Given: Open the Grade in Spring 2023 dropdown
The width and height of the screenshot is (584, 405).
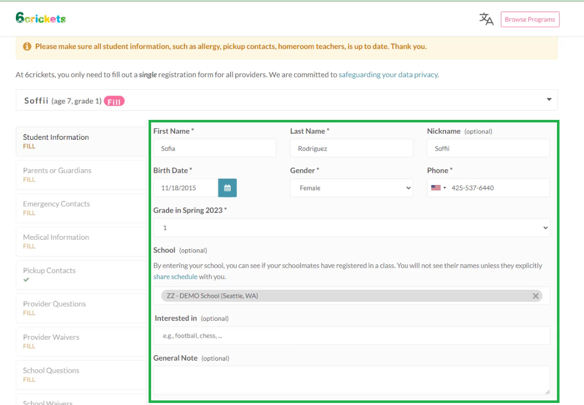Looking at the screenshot, I should click(351, 228).
